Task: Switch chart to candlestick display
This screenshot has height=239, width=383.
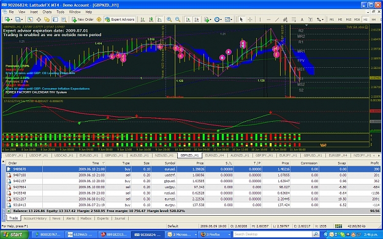Action: click(x=151, y=20)
